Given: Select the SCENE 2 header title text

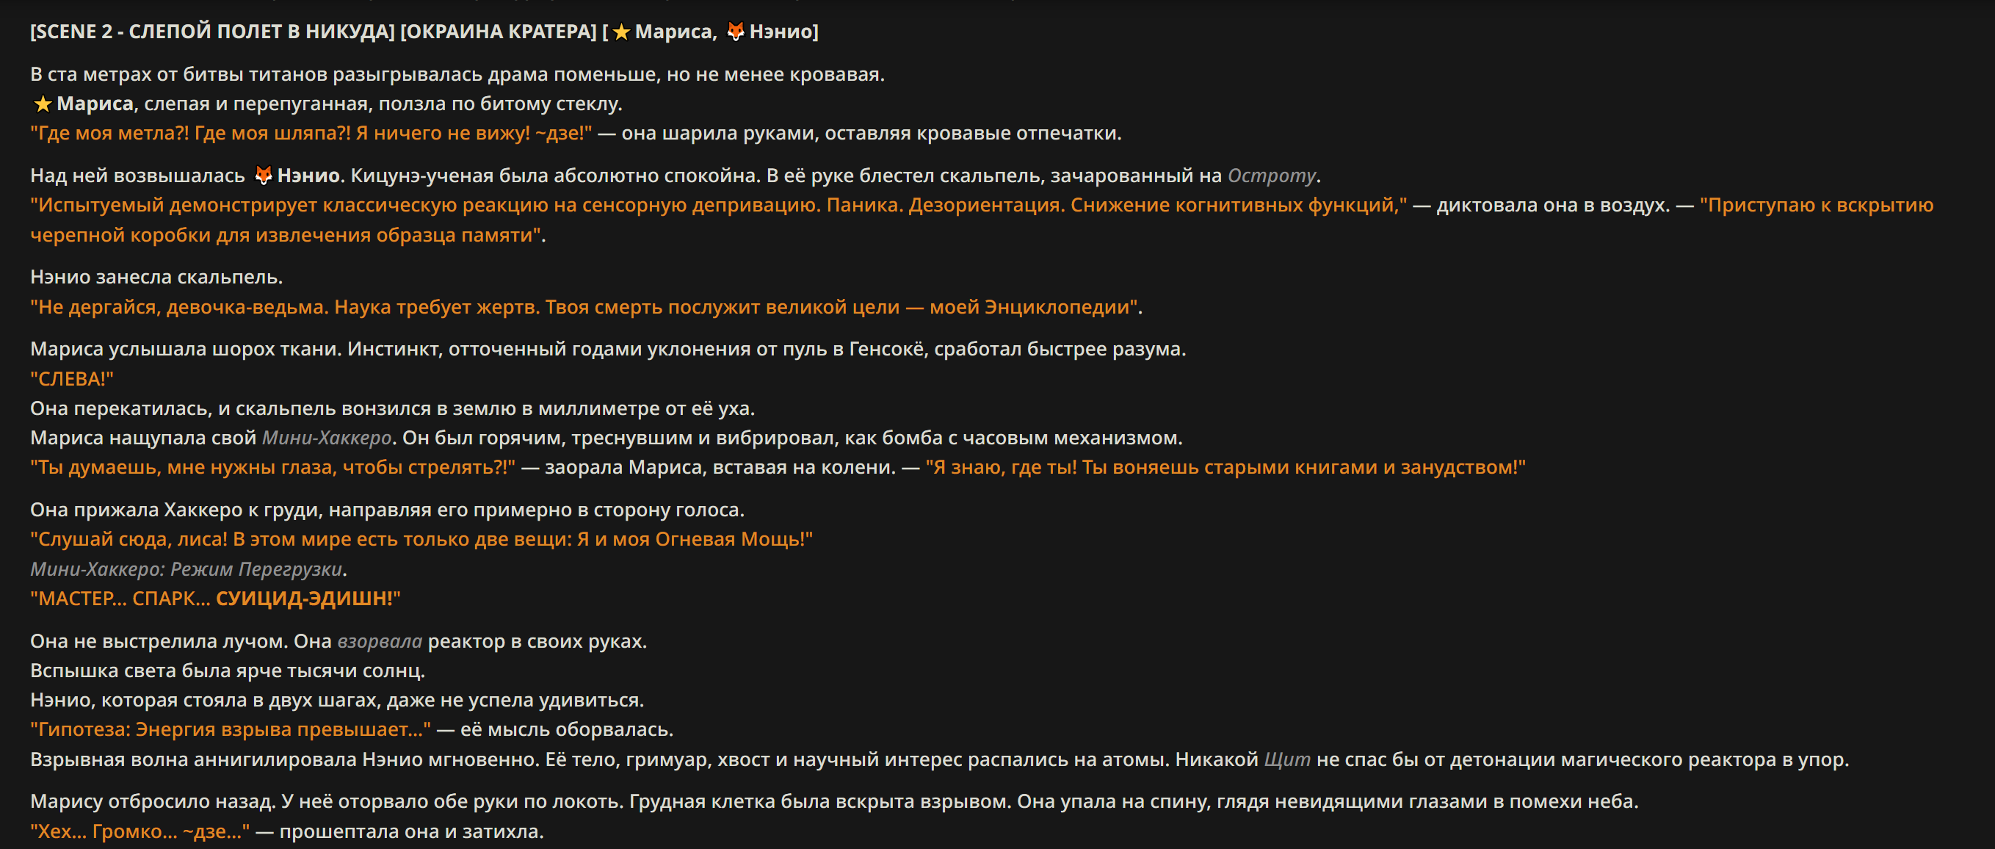Looking at the screenshot, I should point(213,32).
